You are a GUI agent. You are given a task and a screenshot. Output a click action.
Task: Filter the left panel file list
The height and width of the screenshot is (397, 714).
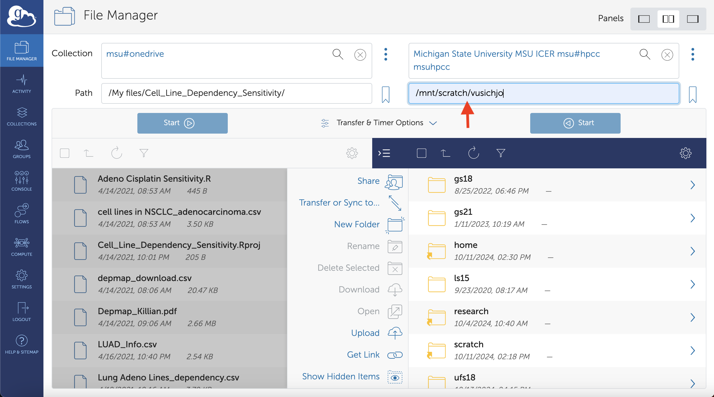(x=144, y=153)
